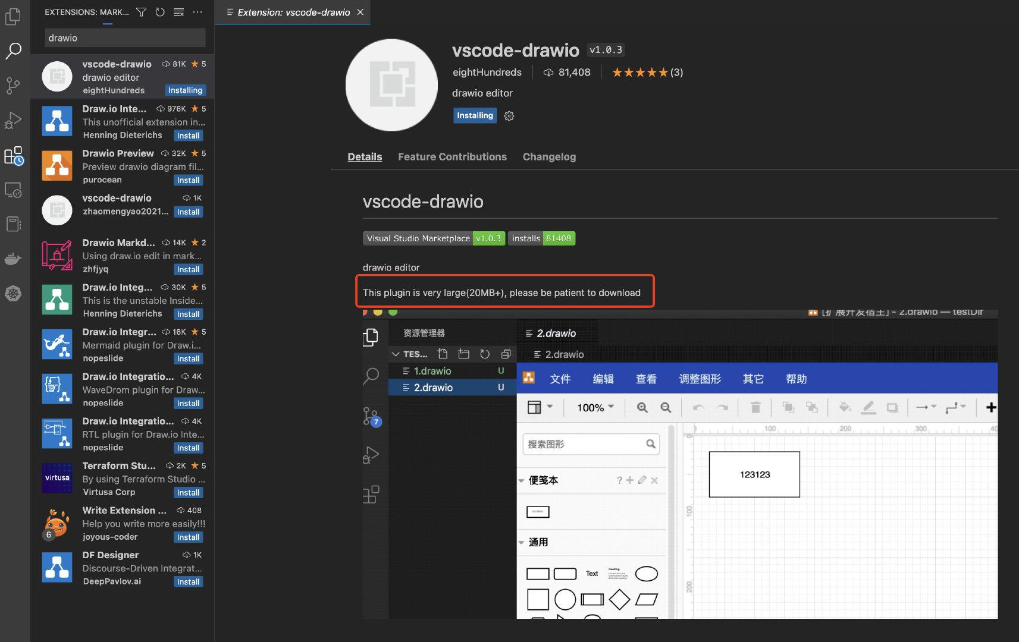Switch to the Changelog tab
Screen dimensions: 1019x642
pyautogui.click(x=549, y=157)
